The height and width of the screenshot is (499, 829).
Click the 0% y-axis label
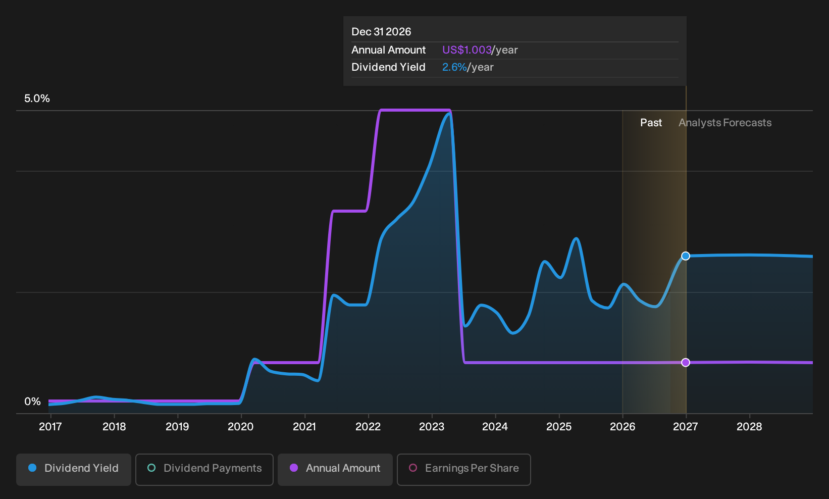pos(32,402)
